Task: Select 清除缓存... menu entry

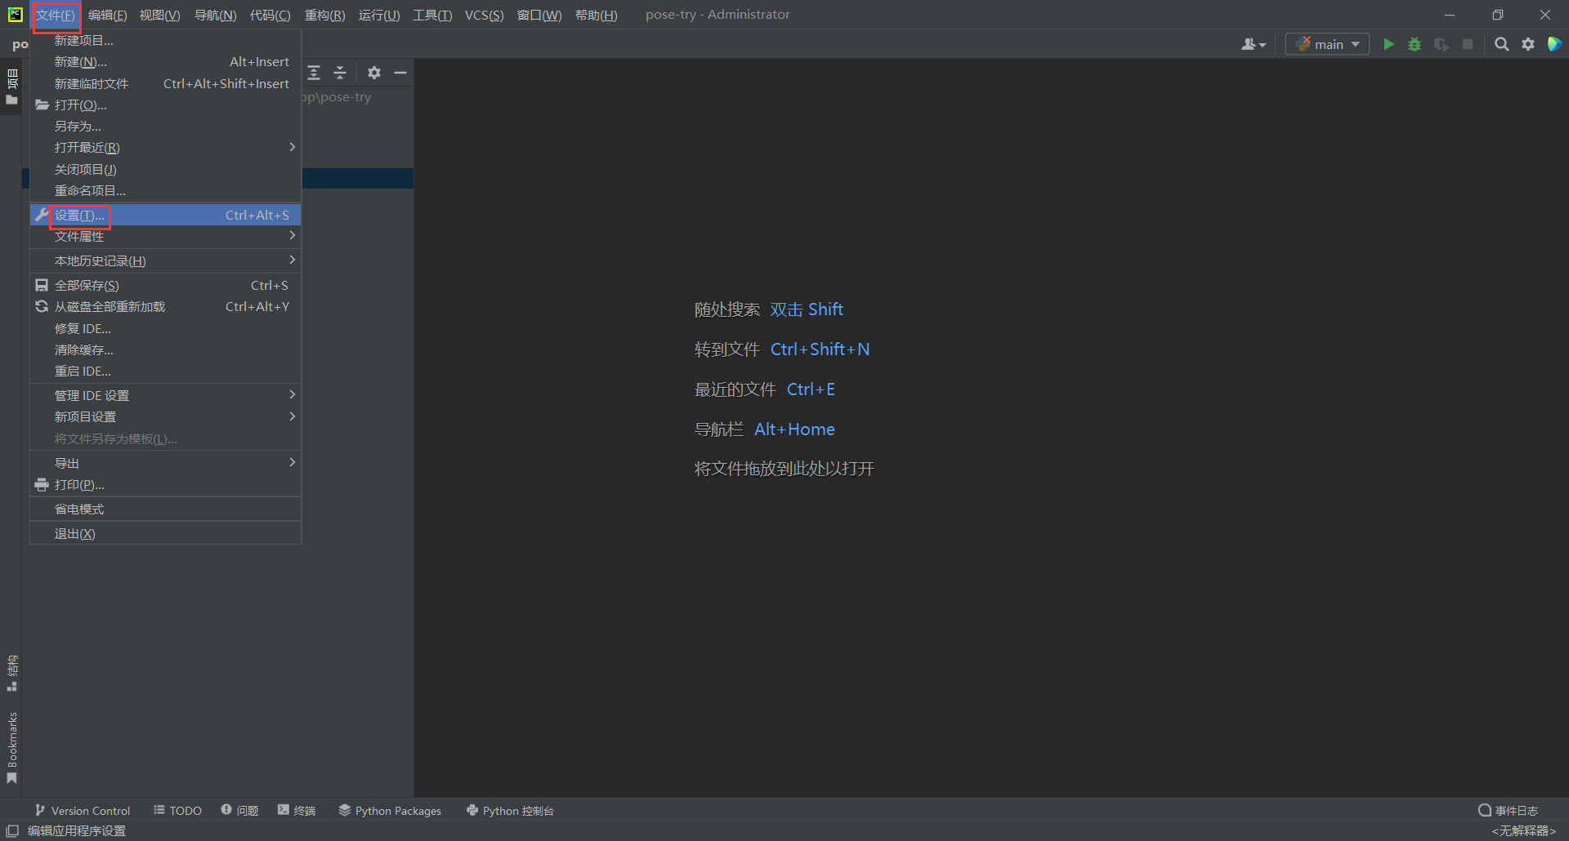Action: tap(166, 349)
